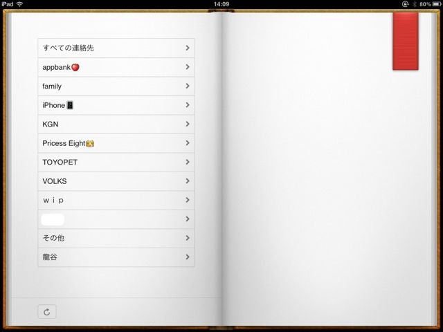Tap the phone emoji beside iPhone
The height and width of the screenshot is (332, 443).
70,105
